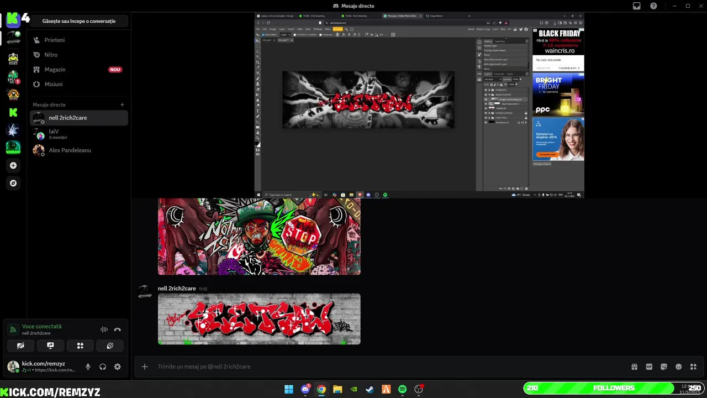
Task: Click the Bright Friday ppc ad in stream
Action: coord(558,95)
